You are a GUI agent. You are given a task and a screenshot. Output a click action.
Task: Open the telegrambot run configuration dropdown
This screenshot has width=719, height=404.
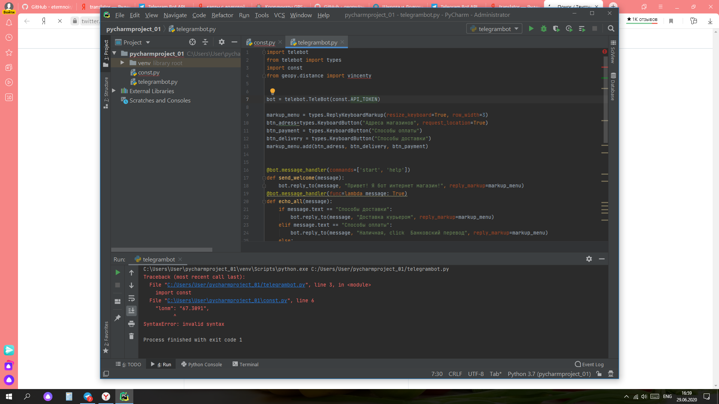point(494,29)
